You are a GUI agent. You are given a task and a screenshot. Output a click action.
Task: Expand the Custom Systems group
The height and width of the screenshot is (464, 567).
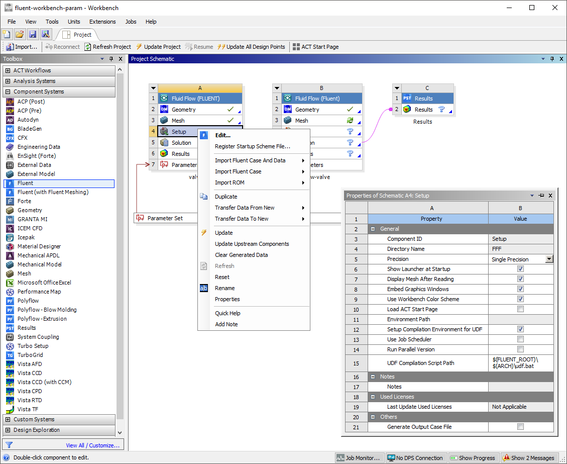coord(8,419)
